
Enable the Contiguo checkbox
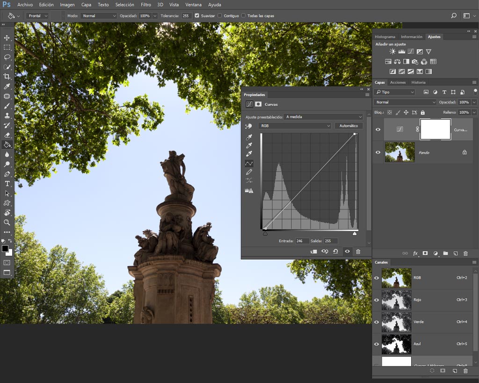[x=220, y=15]
